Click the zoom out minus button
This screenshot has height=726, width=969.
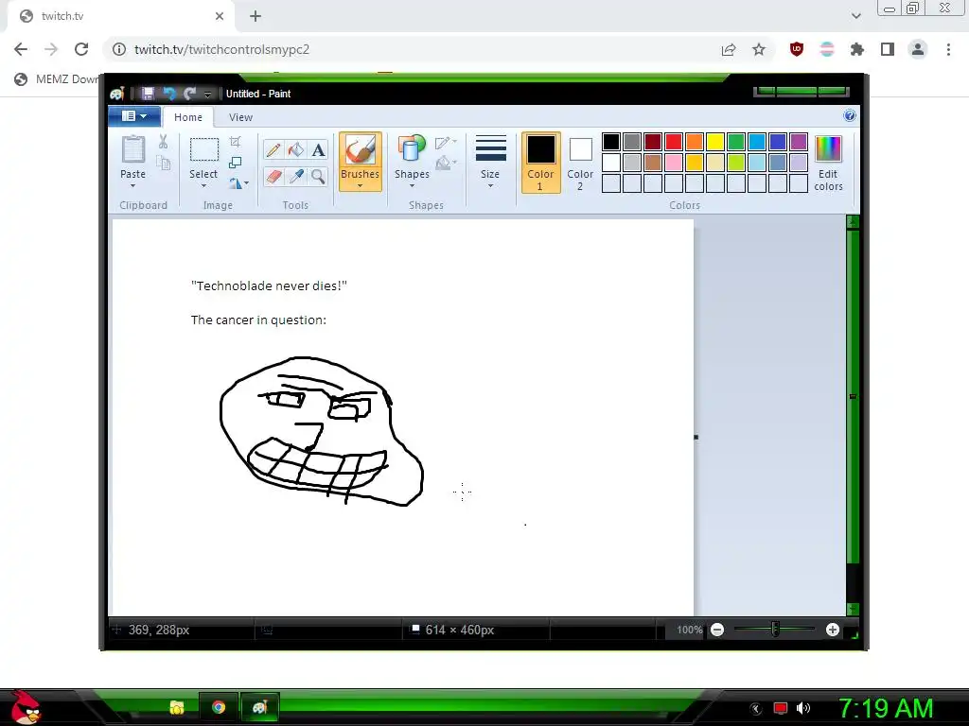point(717,630)
